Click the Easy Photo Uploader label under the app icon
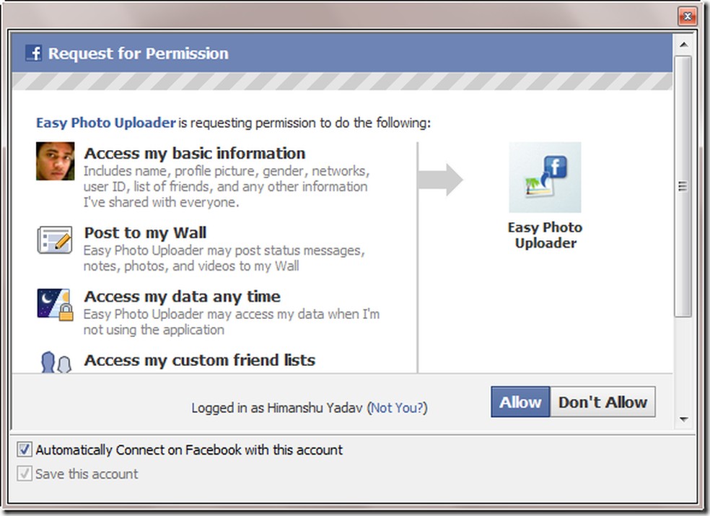Screen dimensions: 710x516 (x=545, y=235)
